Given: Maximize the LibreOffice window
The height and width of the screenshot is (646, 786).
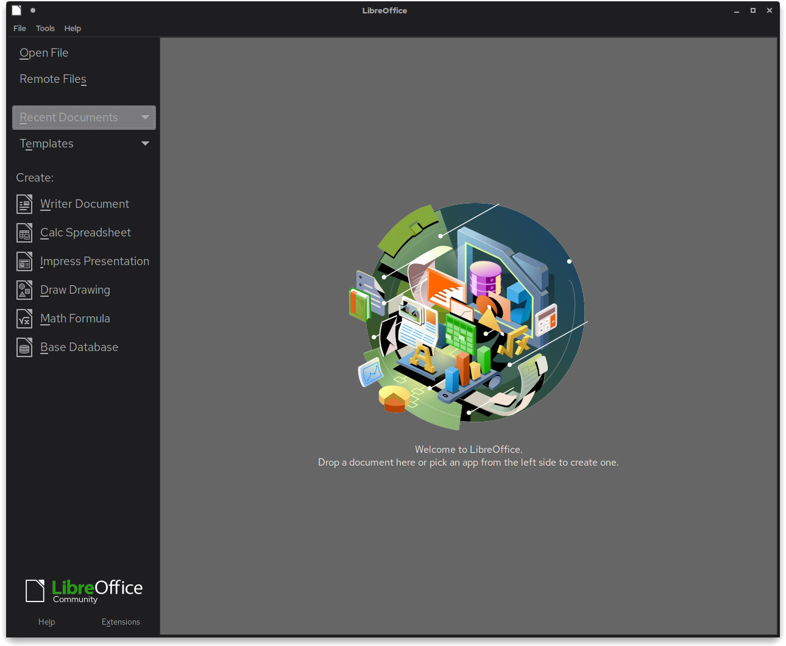Looking at the screenshot, I should (753, 10).
